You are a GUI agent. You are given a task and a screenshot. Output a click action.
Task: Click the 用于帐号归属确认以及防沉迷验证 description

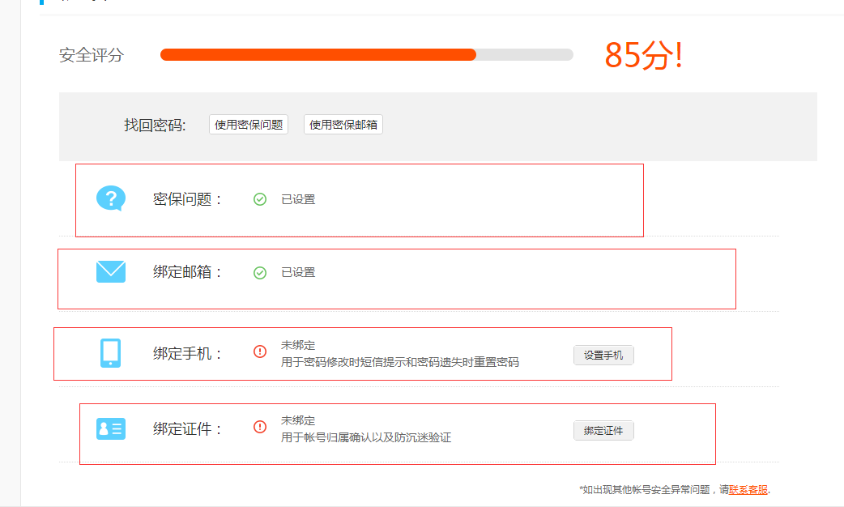pos(366,437)
